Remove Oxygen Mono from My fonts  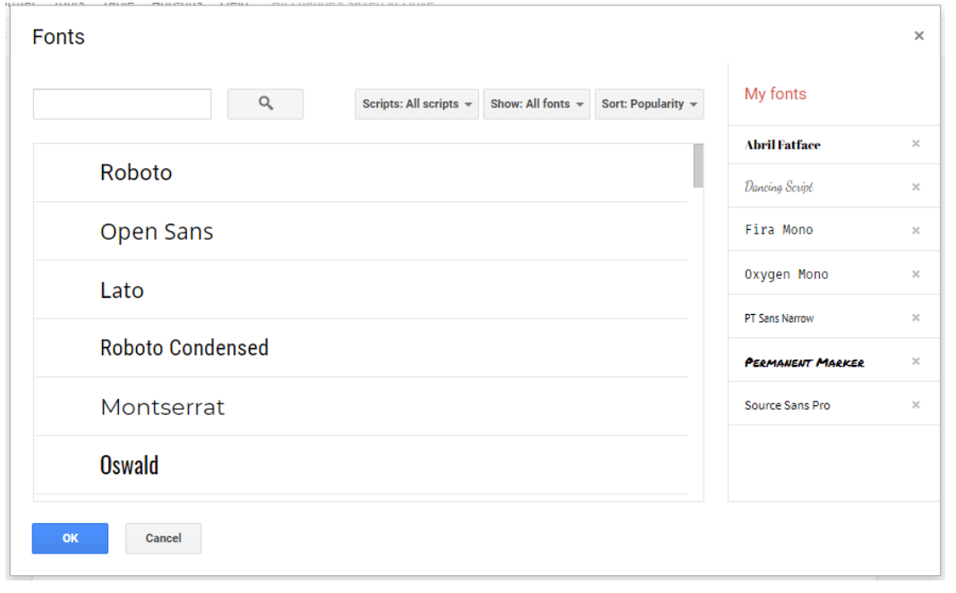pyautogui.click(x=916, y=274)
